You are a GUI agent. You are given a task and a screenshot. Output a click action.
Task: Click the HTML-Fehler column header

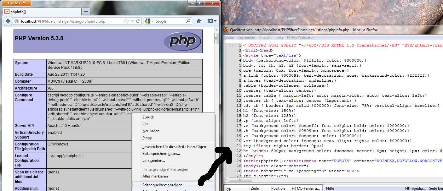point(306,188)
